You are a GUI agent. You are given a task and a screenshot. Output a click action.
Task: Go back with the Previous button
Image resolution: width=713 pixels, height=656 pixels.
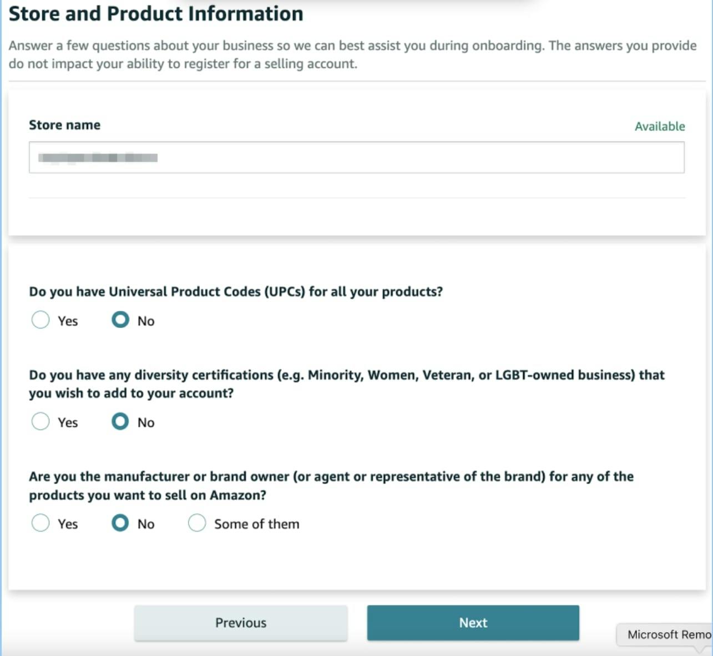[241, 623]
